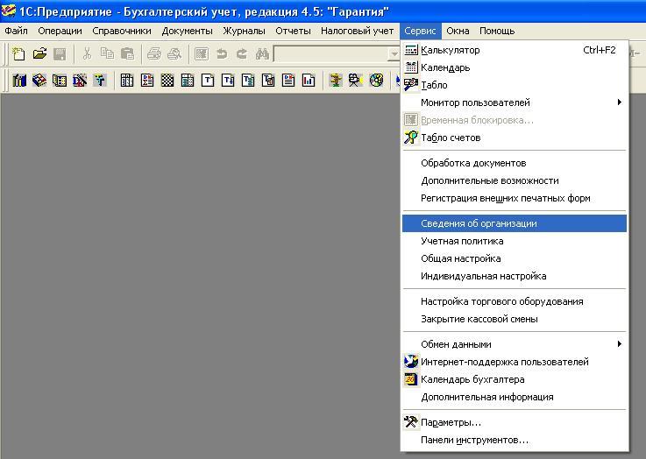
Task: Launch Калькулятор from the Сервис menu
Action: 515,50
